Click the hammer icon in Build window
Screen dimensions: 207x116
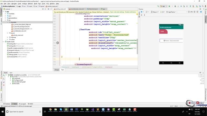pos(4,76)
